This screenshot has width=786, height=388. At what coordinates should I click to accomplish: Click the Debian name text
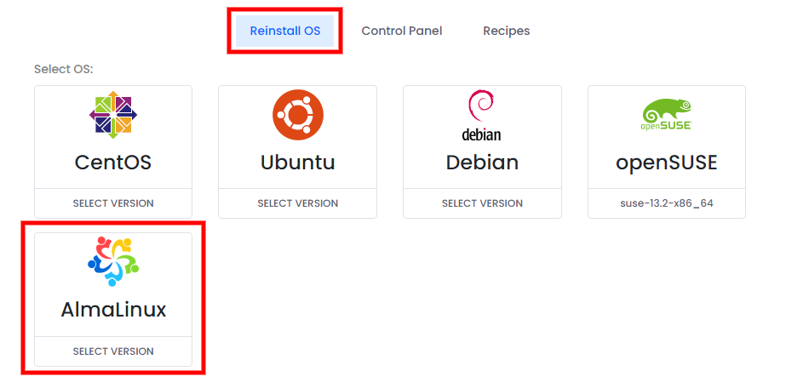tap(482, 163)
